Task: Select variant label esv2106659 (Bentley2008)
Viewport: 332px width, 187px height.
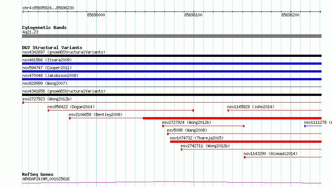Action: click(x=95, y=115)
